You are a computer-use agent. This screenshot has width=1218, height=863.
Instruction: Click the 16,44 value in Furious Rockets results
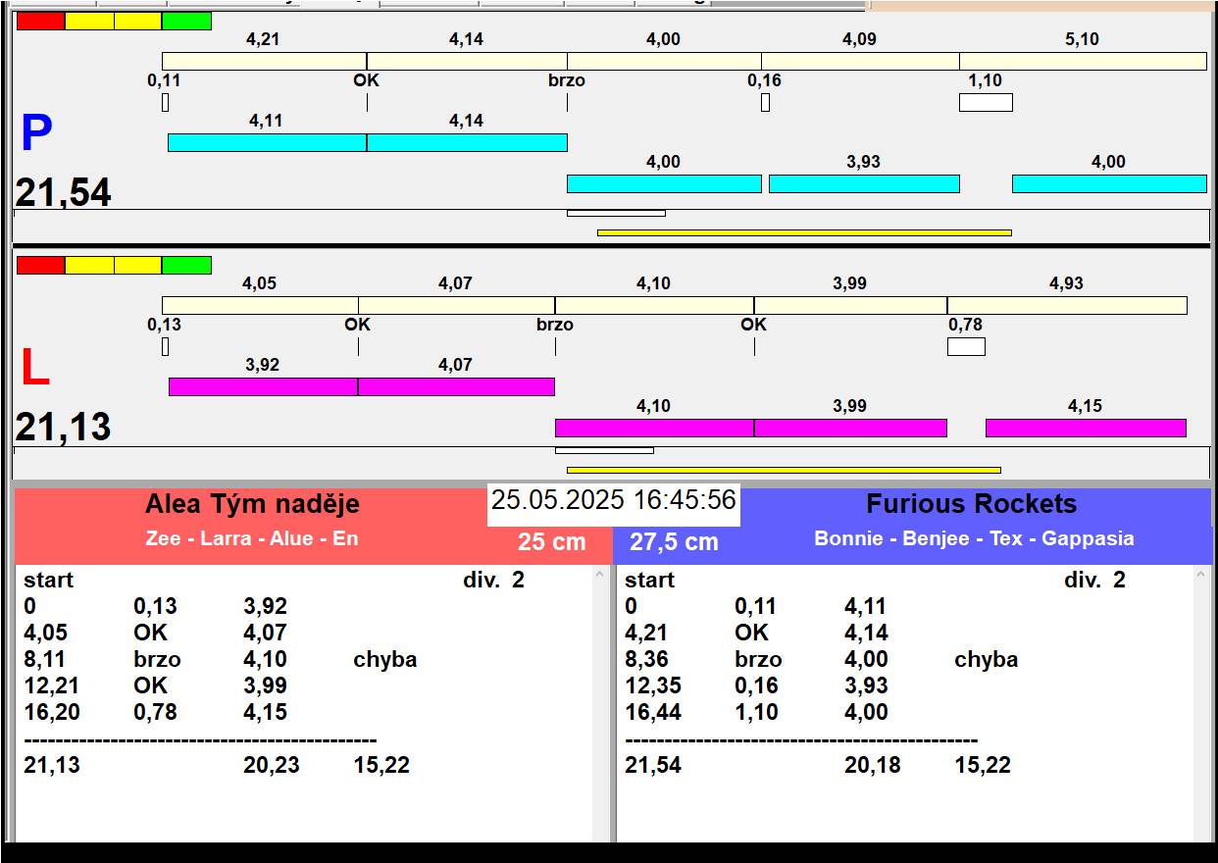[x=652, y=712]
